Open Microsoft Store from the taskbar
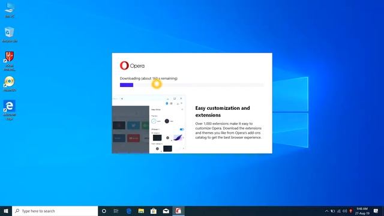This screenshot has height=216, width=384. click(154, 211)
